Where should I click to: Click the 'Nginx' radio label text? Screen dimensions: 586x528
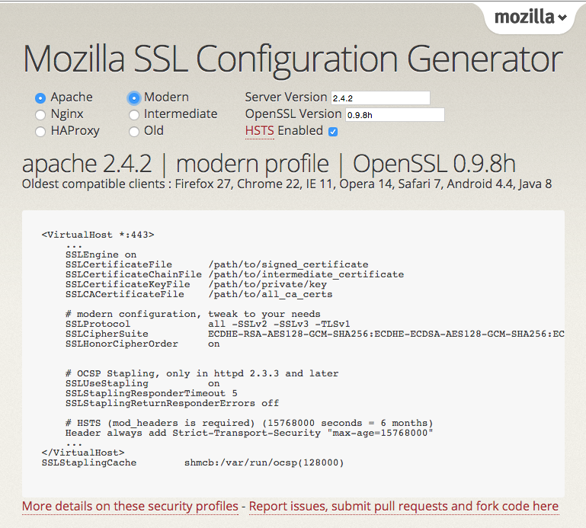point(67,114)
